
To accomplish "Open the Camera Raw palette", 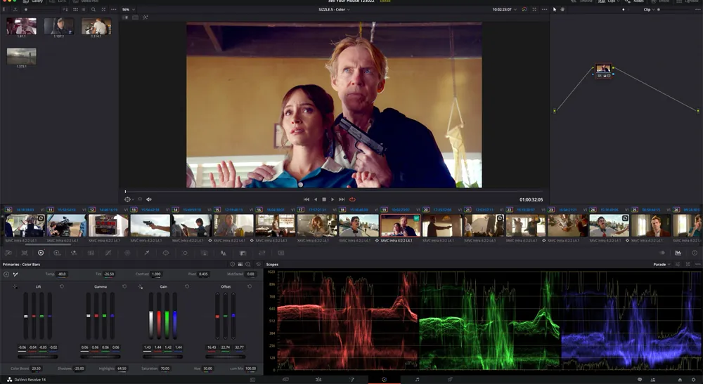I will 8,253.
